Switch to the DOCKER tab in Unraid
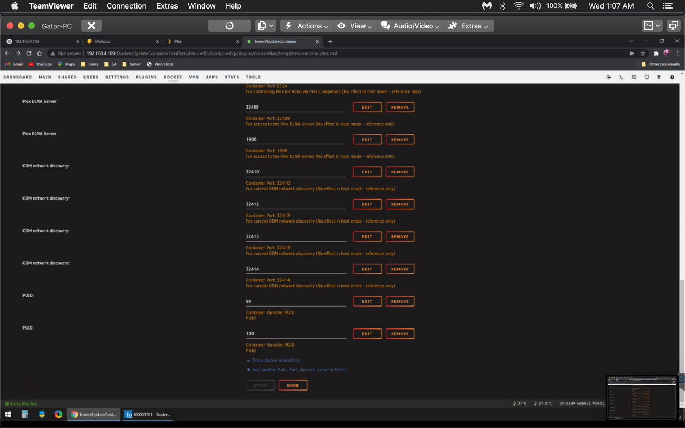 pyautogui.click(x=172, y=77)
